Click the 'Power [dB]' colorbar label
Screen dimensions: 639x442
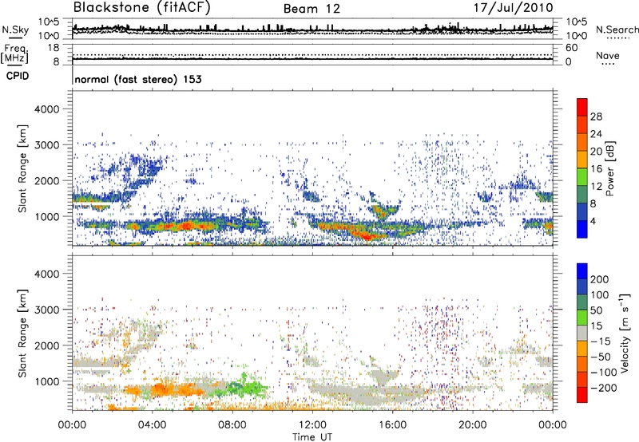tap(609, 168)
